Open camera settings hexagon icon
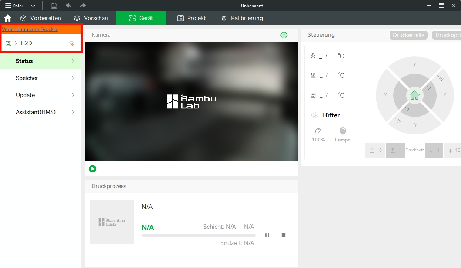Screen dimensions: 461x268 point(284,35)
